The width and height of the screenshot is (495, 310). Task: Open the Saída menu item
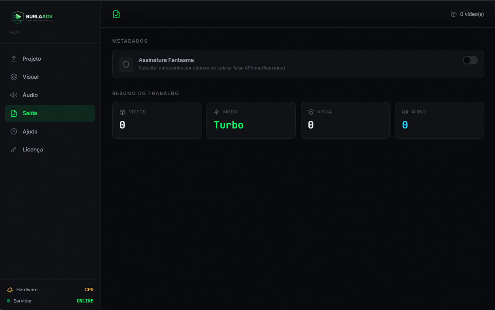coord(50,113)
